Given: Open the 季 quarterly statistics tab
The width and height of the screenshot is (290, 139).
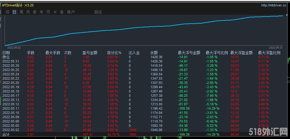Looking at the screenshot, I should [35, 12].
